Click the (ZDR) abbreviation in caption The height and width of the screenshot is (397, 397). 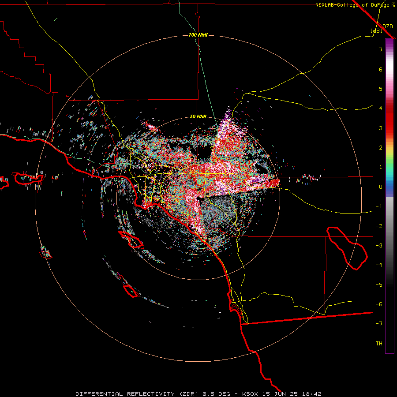pos(189,394)
